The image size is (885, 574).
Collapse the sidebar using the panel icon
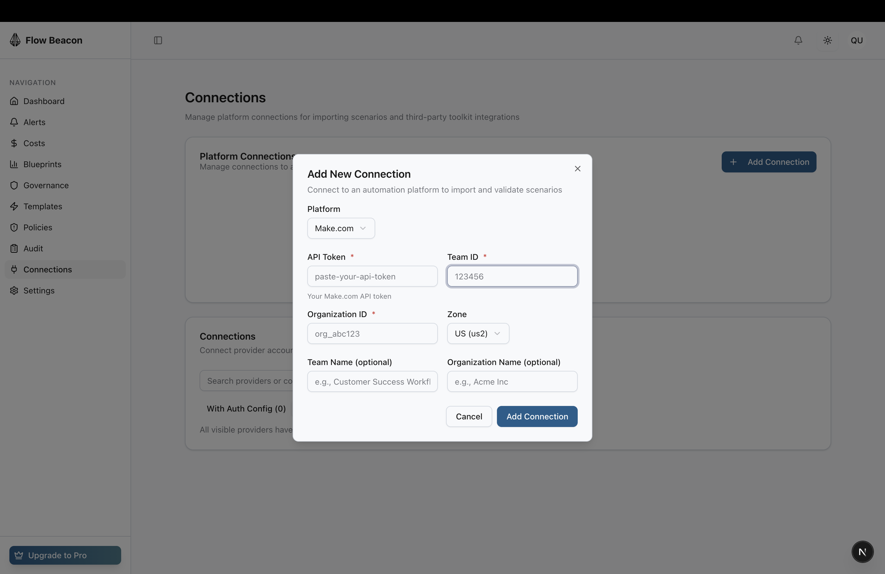tap(158, 40)
